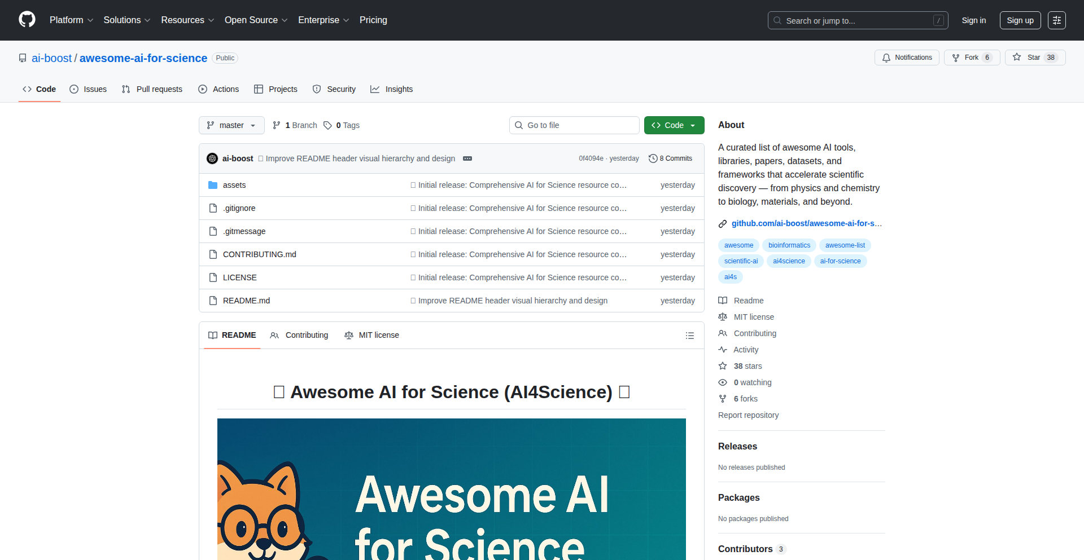Select the Insights tab

point(392,89)
